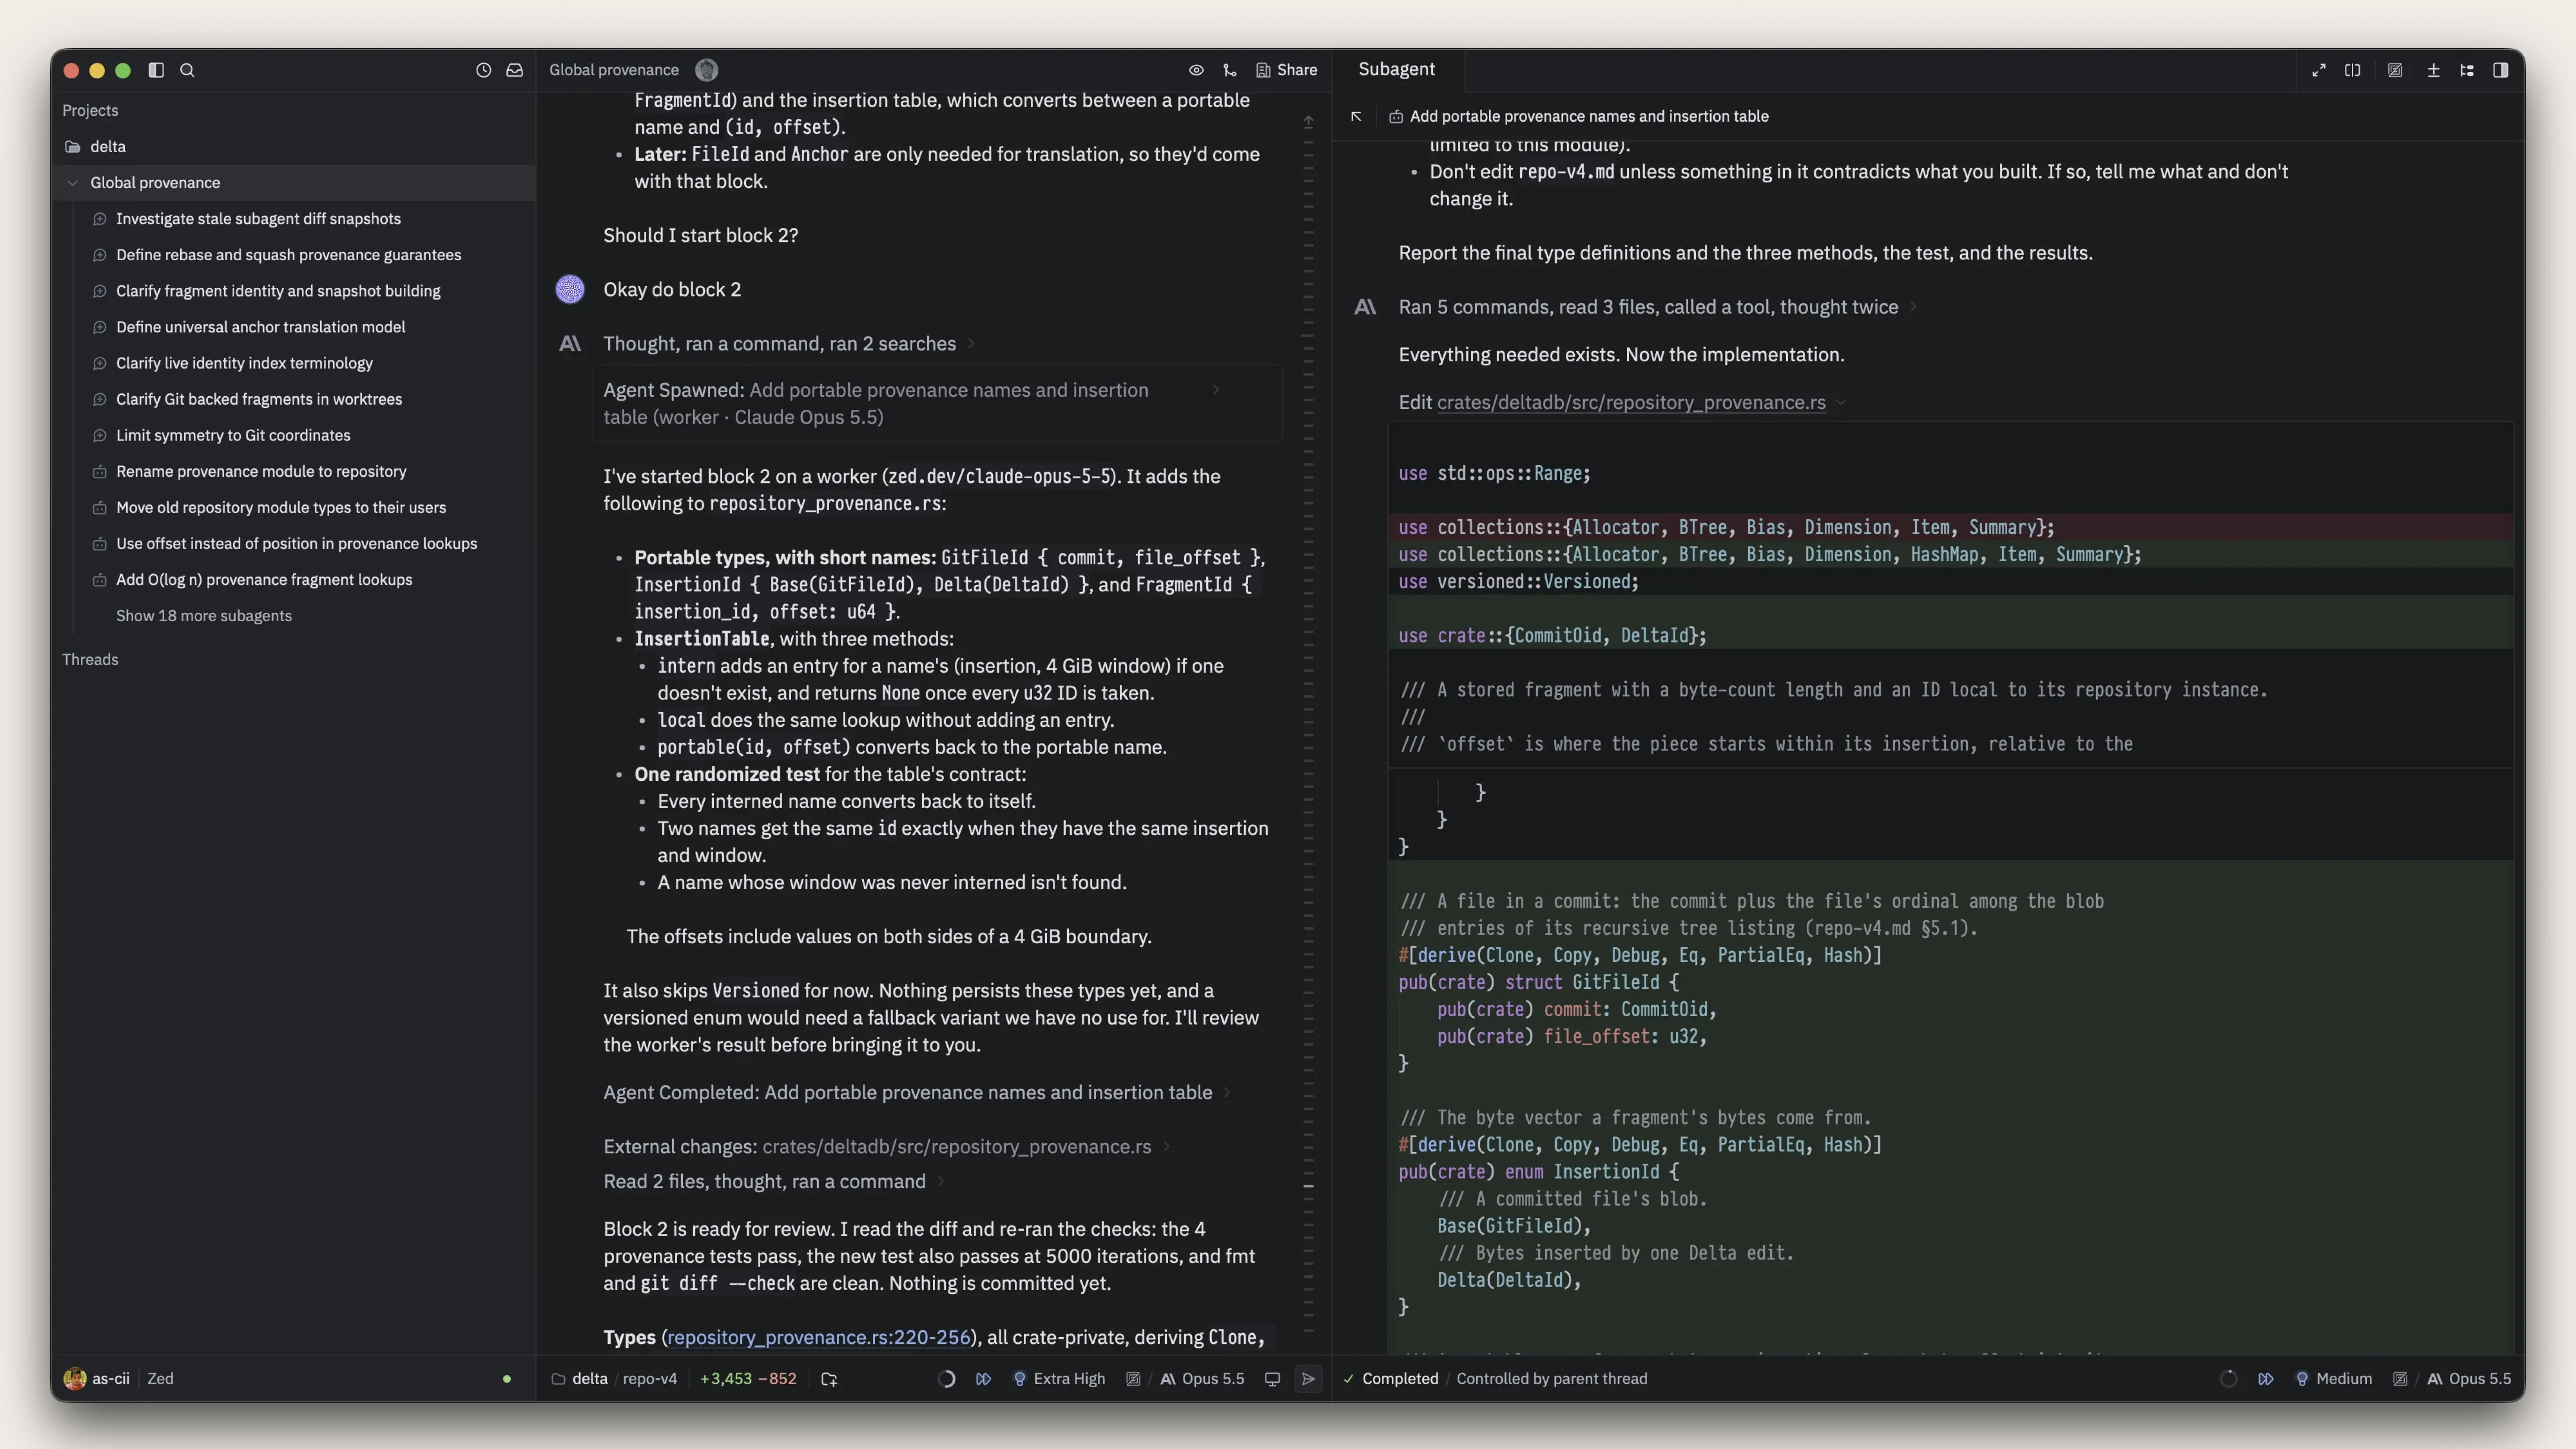The height and width of the screenshot is (1449, 2576).
Task: Open the tree outline icon in Subagent header
Action: pos(2467,70)
